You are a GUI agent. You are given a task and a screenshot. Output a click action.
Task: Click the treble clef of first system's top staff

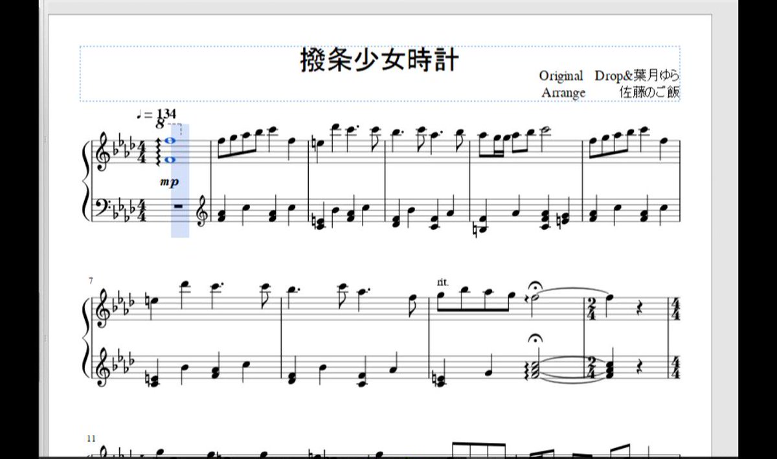(102, 153)
